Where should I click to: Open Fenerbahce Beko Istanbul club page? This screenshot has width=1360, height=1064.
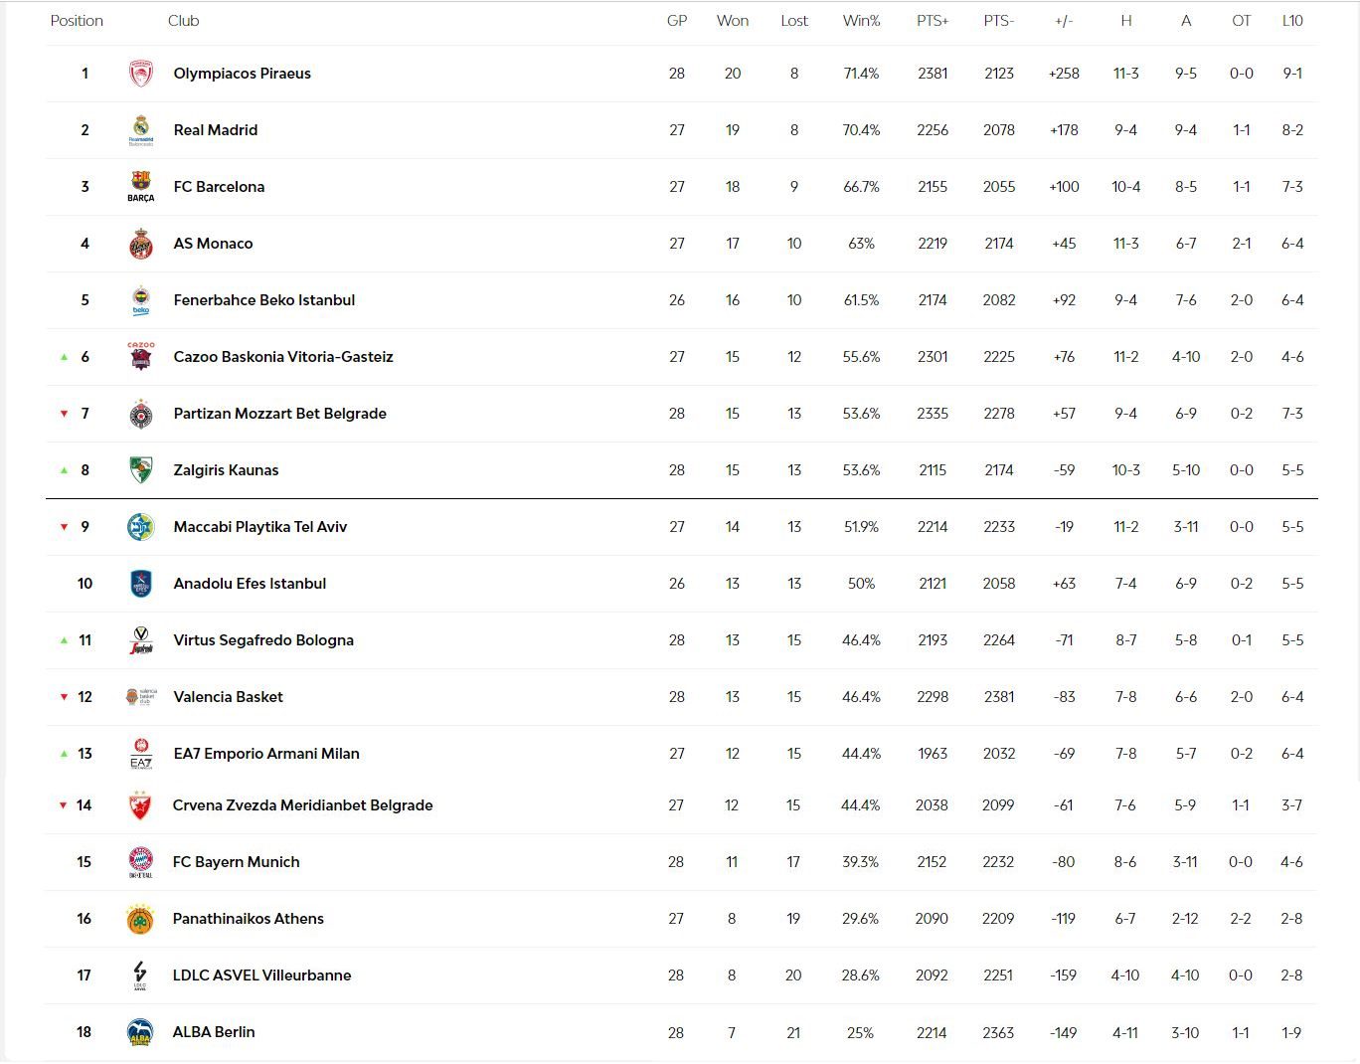(263, 300)
